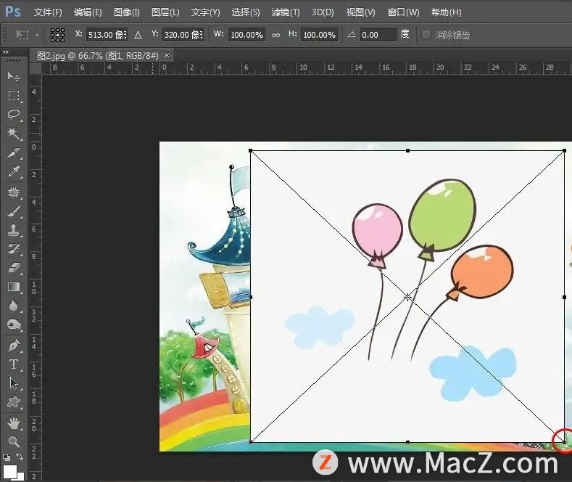Open the tool preset picker dropdown arrow

[37, 35]
